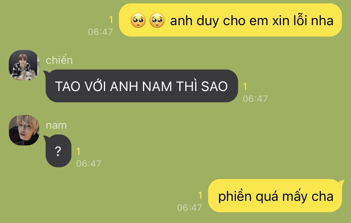Open nam's profile picture
This screenshot has width=351, height=223.
24,130
